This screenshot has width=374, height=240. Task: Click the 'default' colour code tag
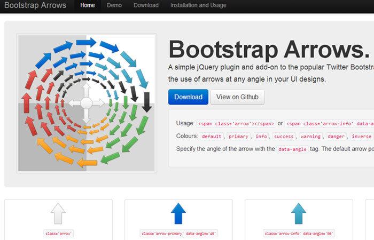pyautogui.click(x=212, y=136)
